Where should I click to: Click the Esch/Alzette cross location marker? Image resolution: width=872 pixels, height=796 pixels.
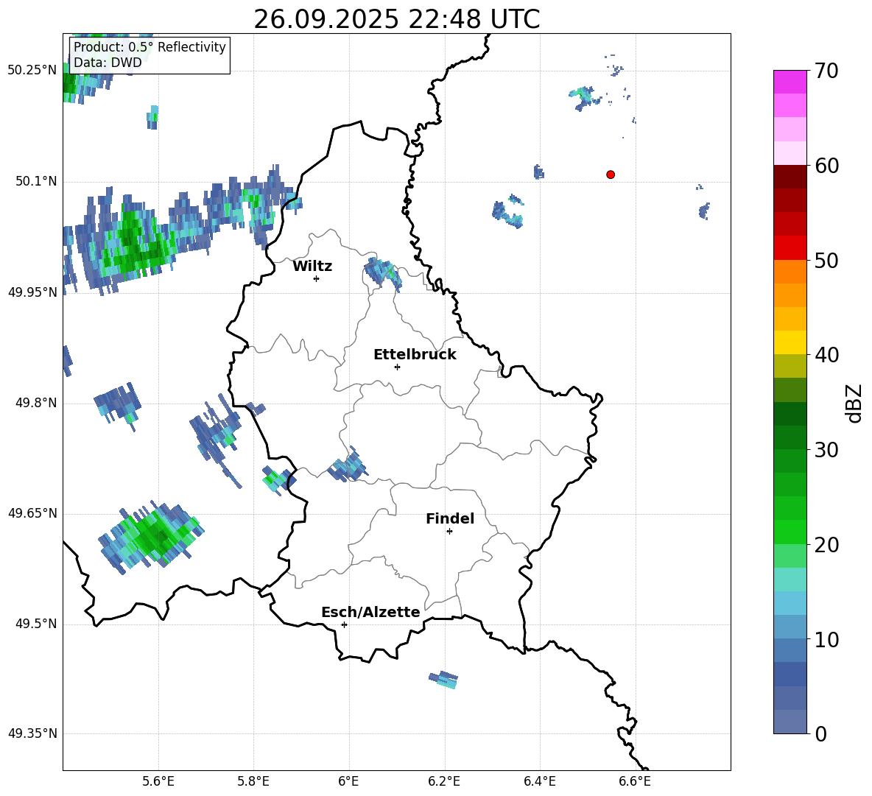pos(344,624)
